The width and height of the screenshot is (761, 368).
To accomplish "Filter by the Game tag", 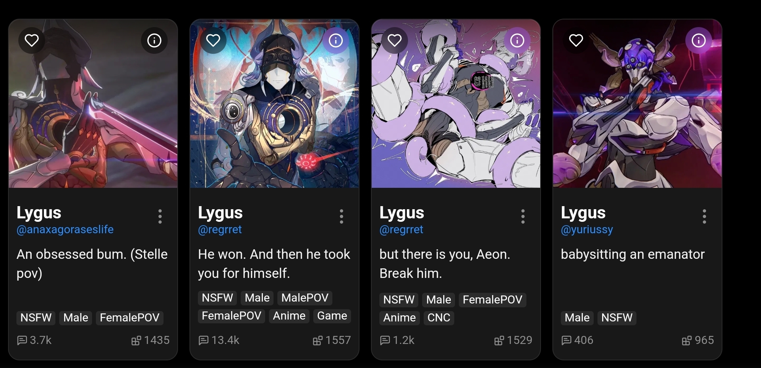I will pos(332,316).
